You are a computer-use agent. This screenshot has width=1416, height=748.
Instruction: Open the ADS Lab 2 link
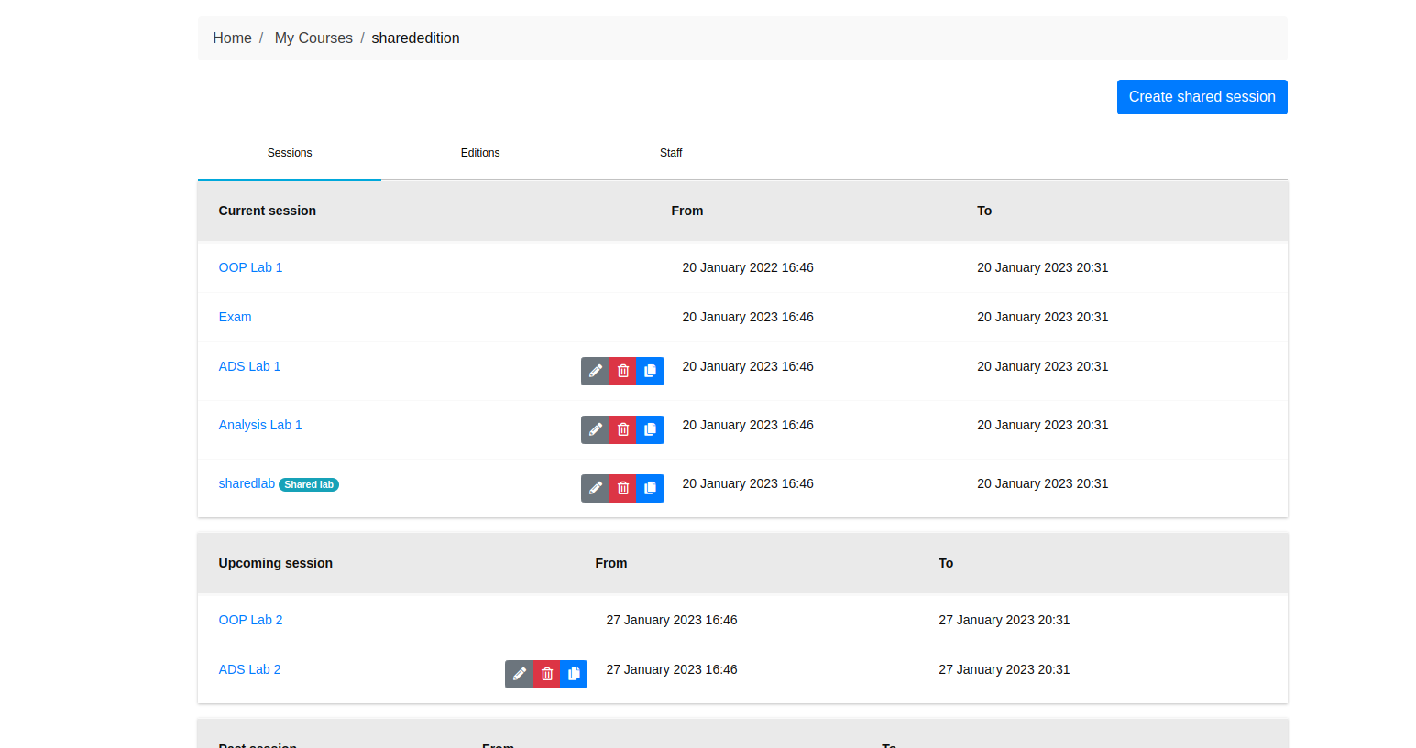pos(249,669)
